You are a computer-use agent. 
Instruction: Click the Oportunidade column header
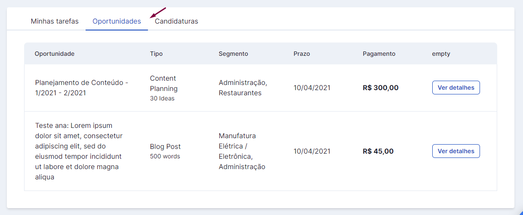55,54
